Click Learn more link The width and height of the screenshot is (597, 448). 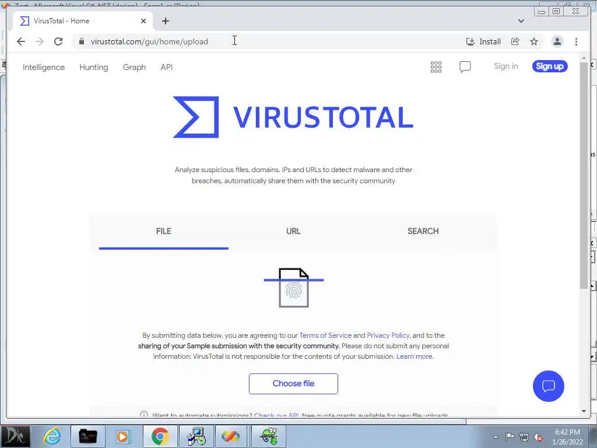pyautogui.click(x=415, y=356)
